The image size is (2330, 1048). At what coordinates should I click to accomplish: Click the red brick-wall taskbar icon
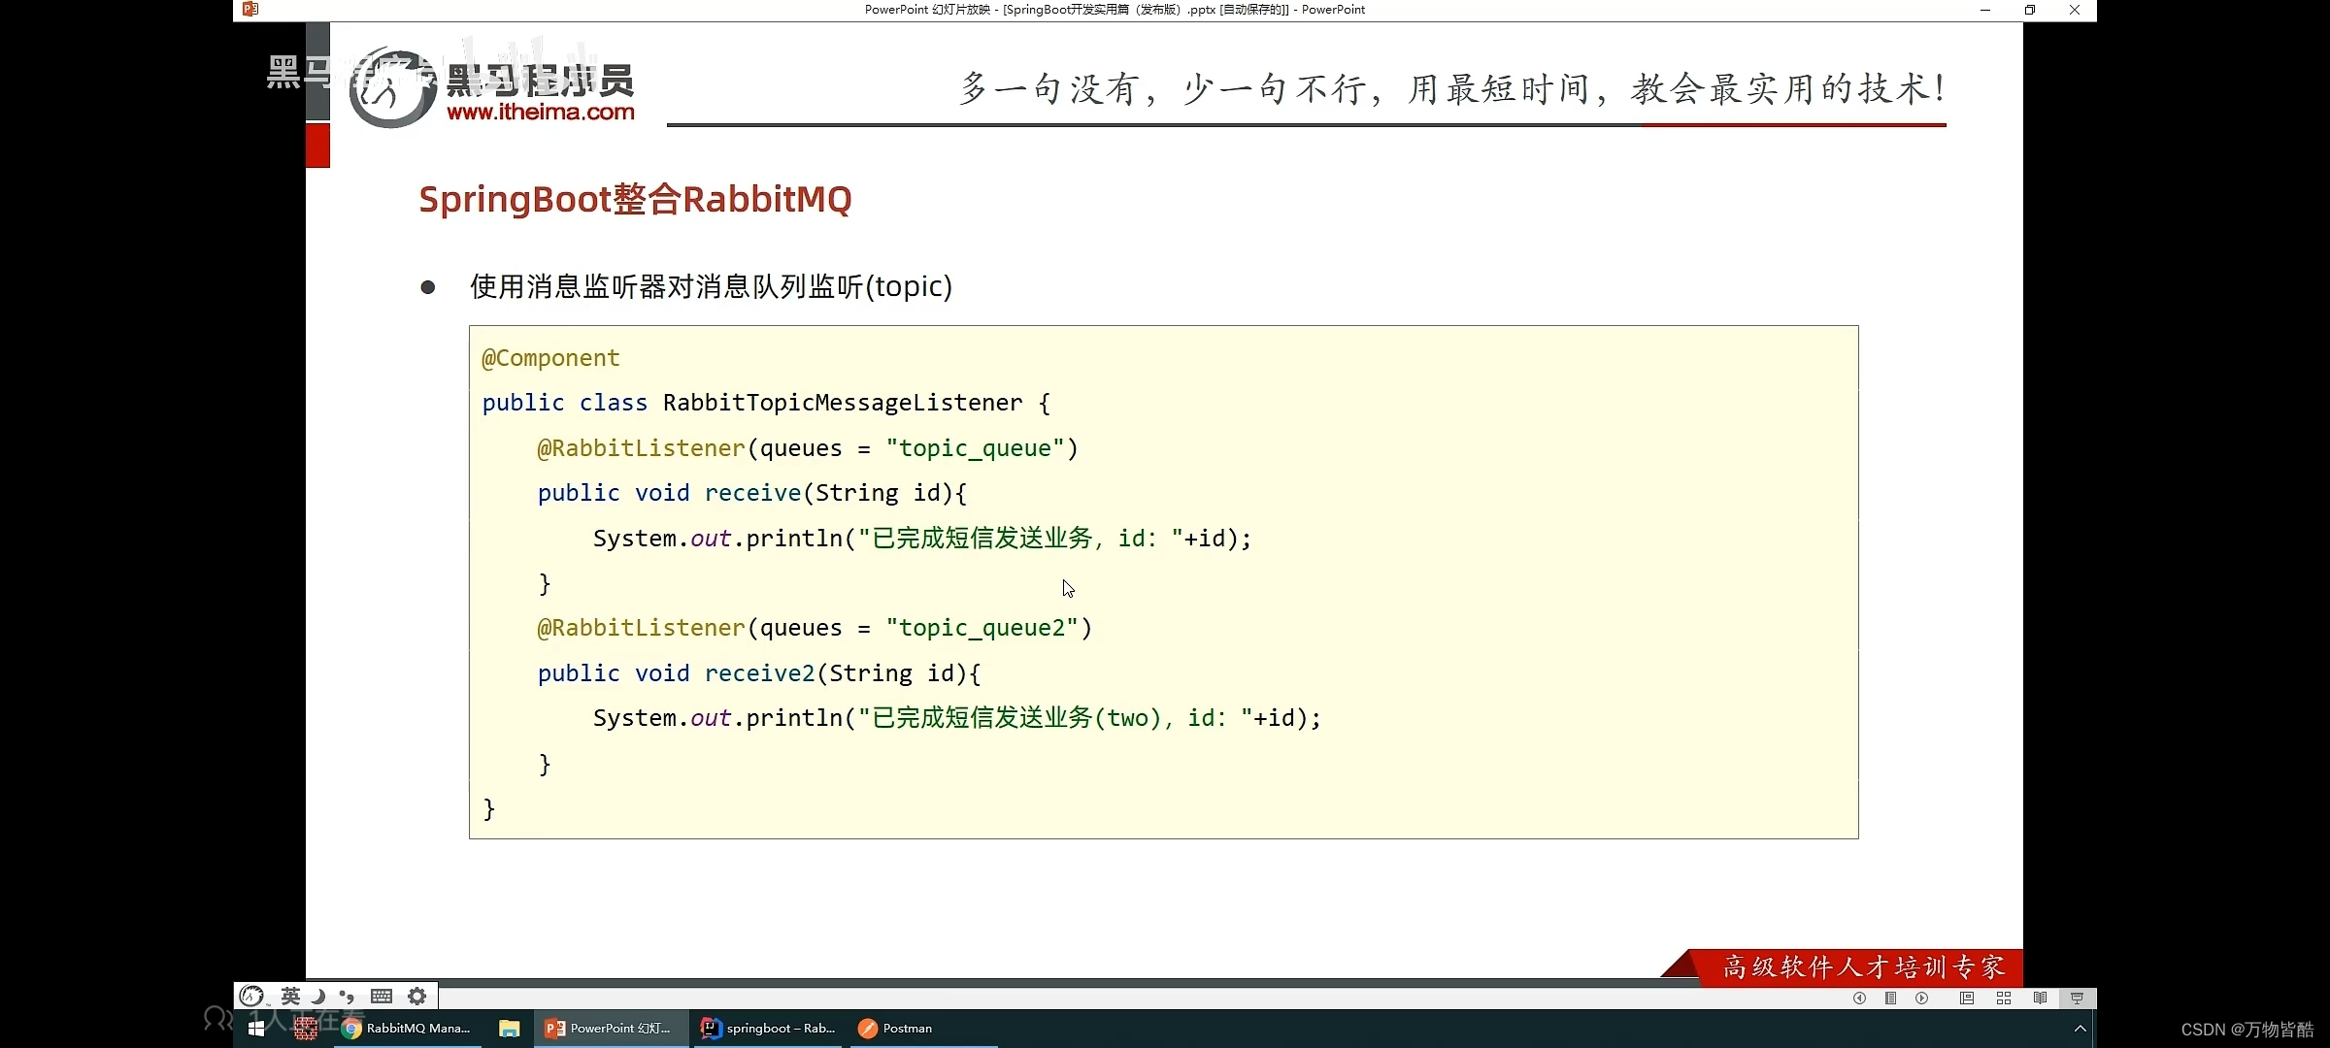306,1028
